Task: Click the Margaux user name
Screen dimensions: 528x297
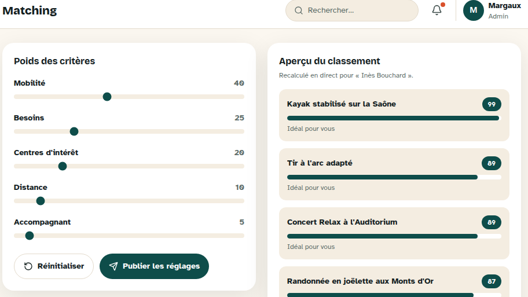Action: tap(504, 6)
